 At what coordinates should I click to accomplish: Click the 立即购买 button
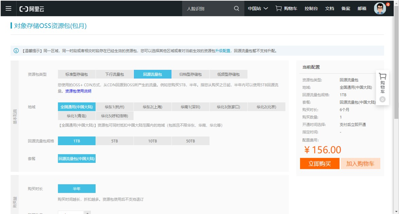(x=320, y=164)
